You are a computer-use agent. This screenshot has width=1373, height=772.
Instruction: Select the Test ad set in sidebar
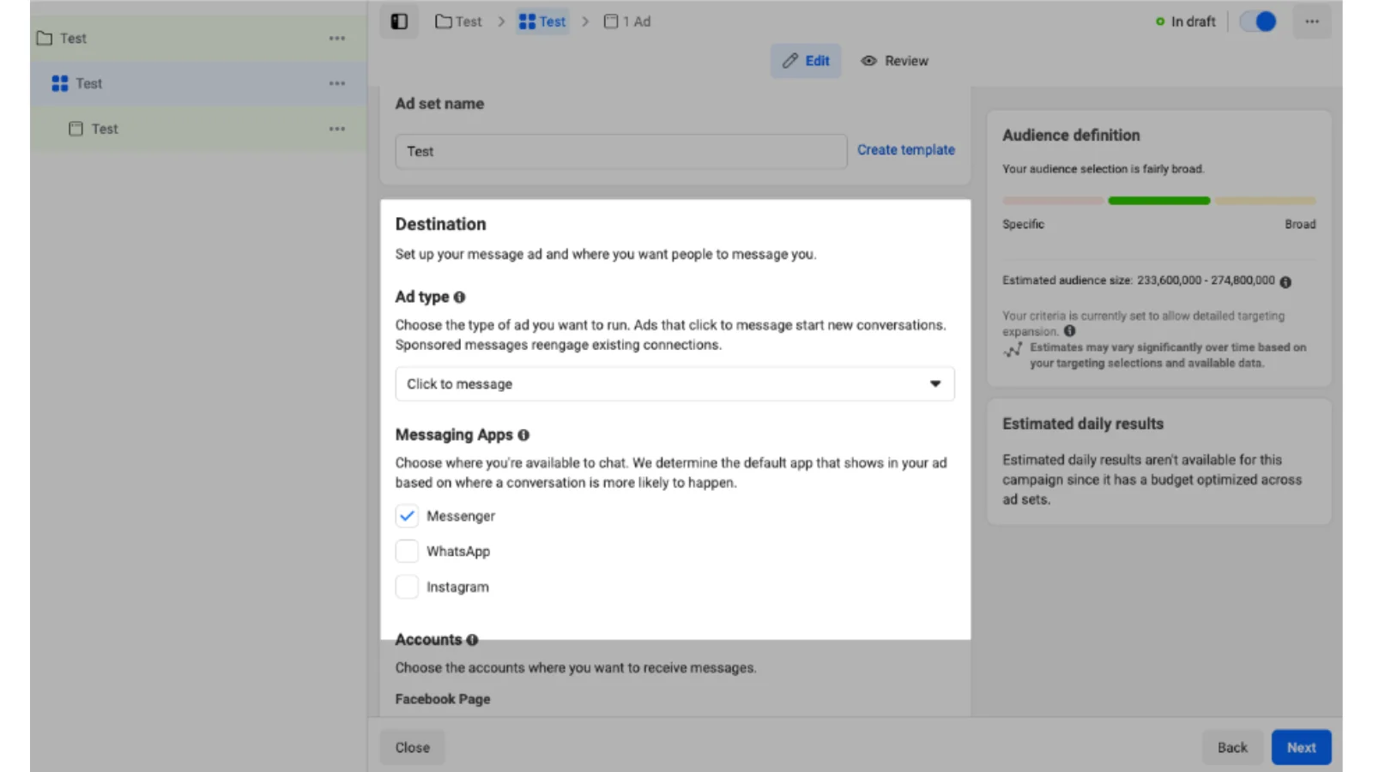pos(198,83)
